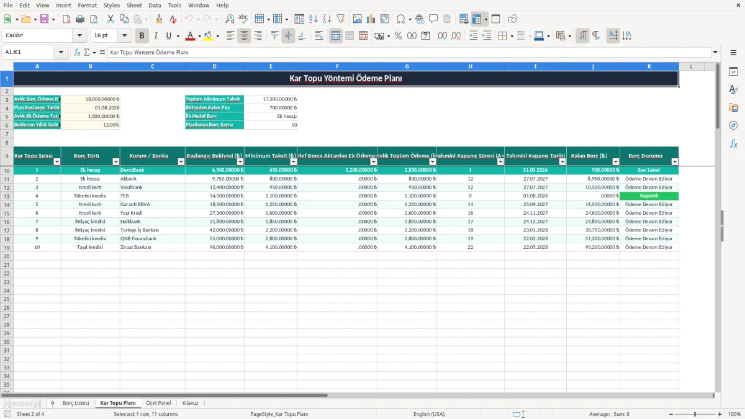
Task: Open the Tools menu
Action: (174, 5)
